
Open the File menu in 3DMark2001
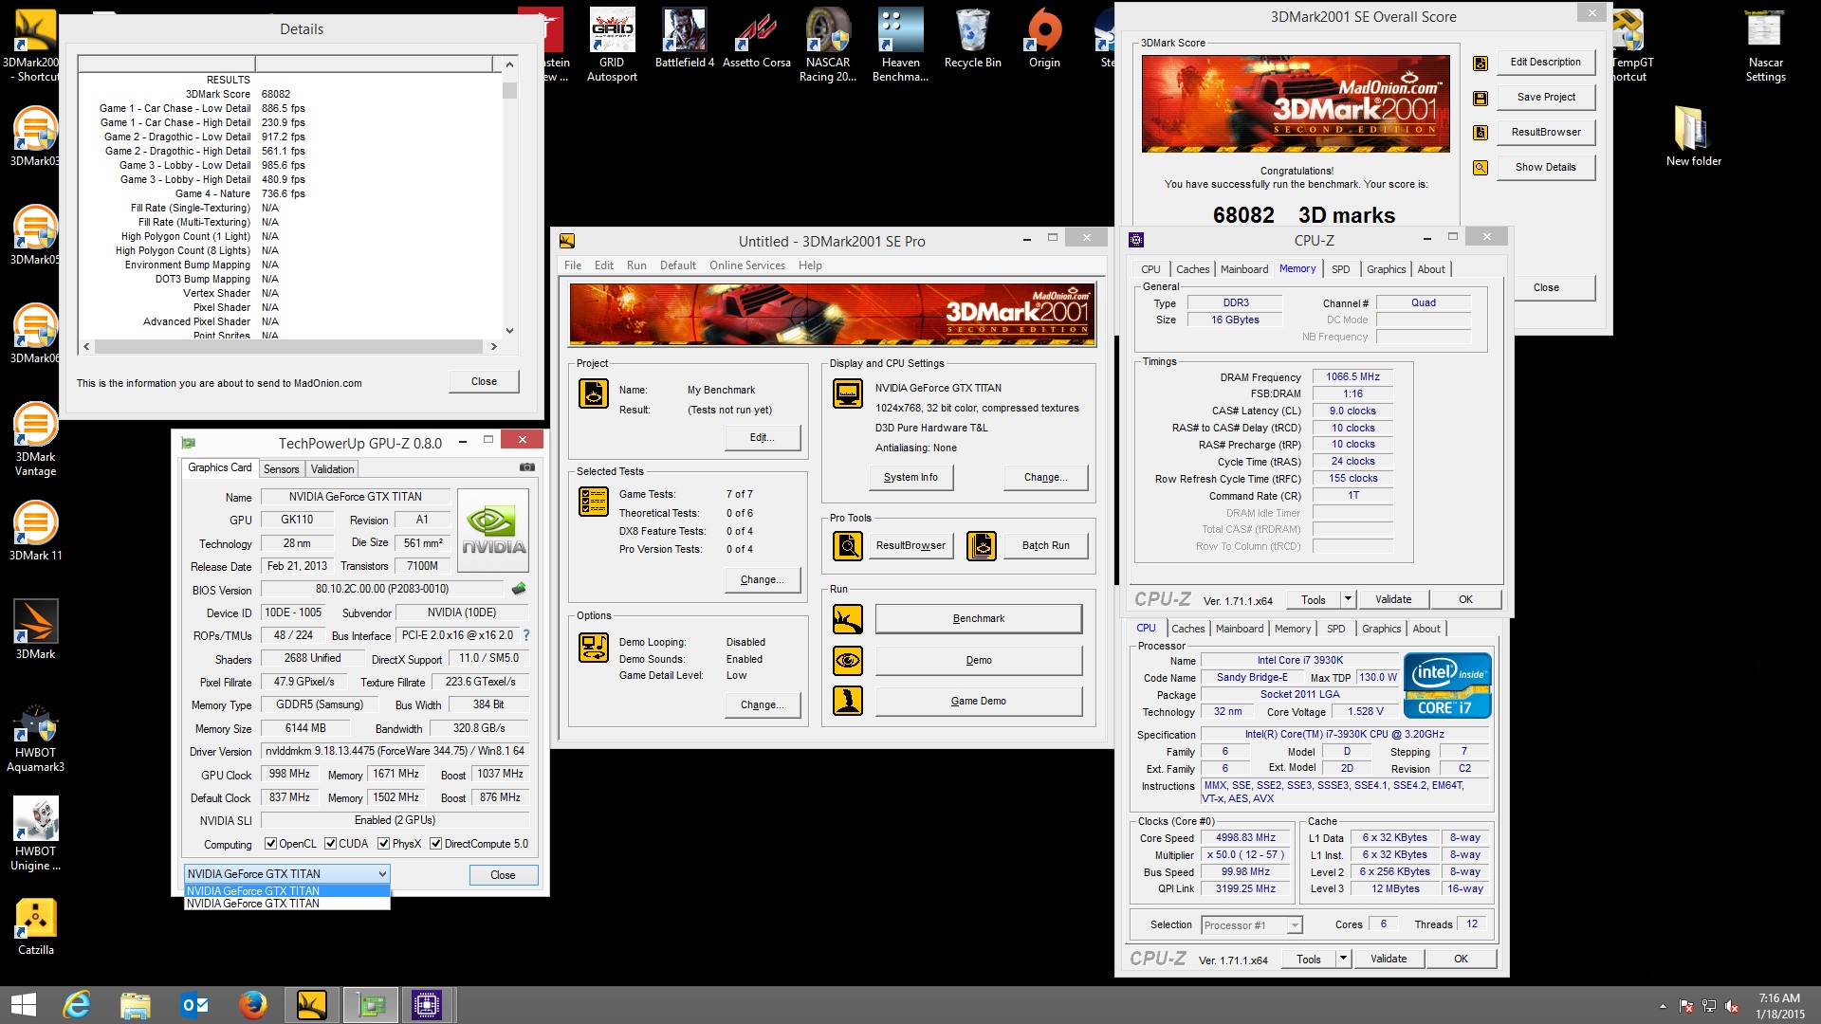click(x=573, y=265)
